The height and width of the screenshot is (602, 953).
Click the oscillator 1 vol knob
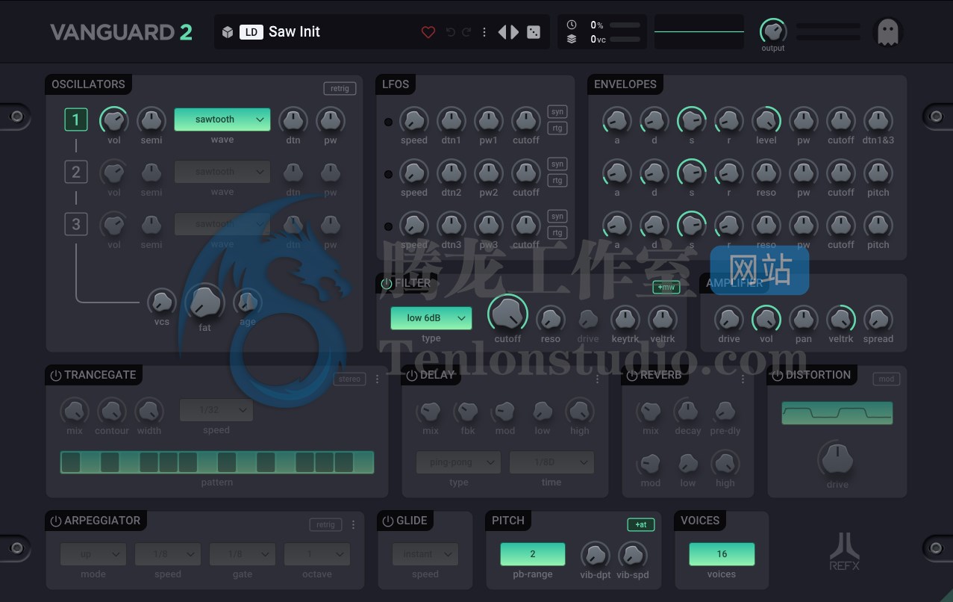(x=114, y=120)
